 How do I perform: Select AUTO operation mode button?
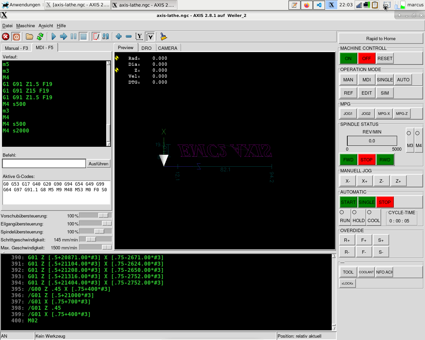pyautogui.click(x=403, y=80)
